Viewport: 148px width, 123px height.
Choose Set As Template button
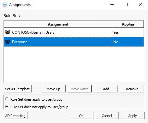[x=18, y=89]
